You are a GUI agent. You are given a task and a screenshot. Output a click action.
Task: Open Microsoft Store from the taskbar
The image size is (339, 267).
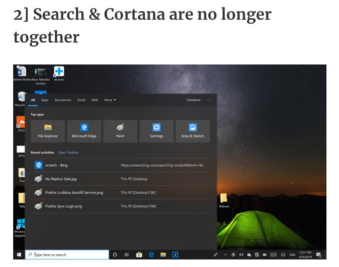(x=139, y=255)
